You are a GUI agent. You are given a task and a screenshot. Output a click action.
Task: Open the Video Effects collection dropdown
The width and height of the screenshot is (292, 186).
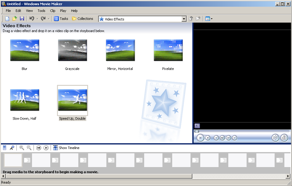pos(184,19)
